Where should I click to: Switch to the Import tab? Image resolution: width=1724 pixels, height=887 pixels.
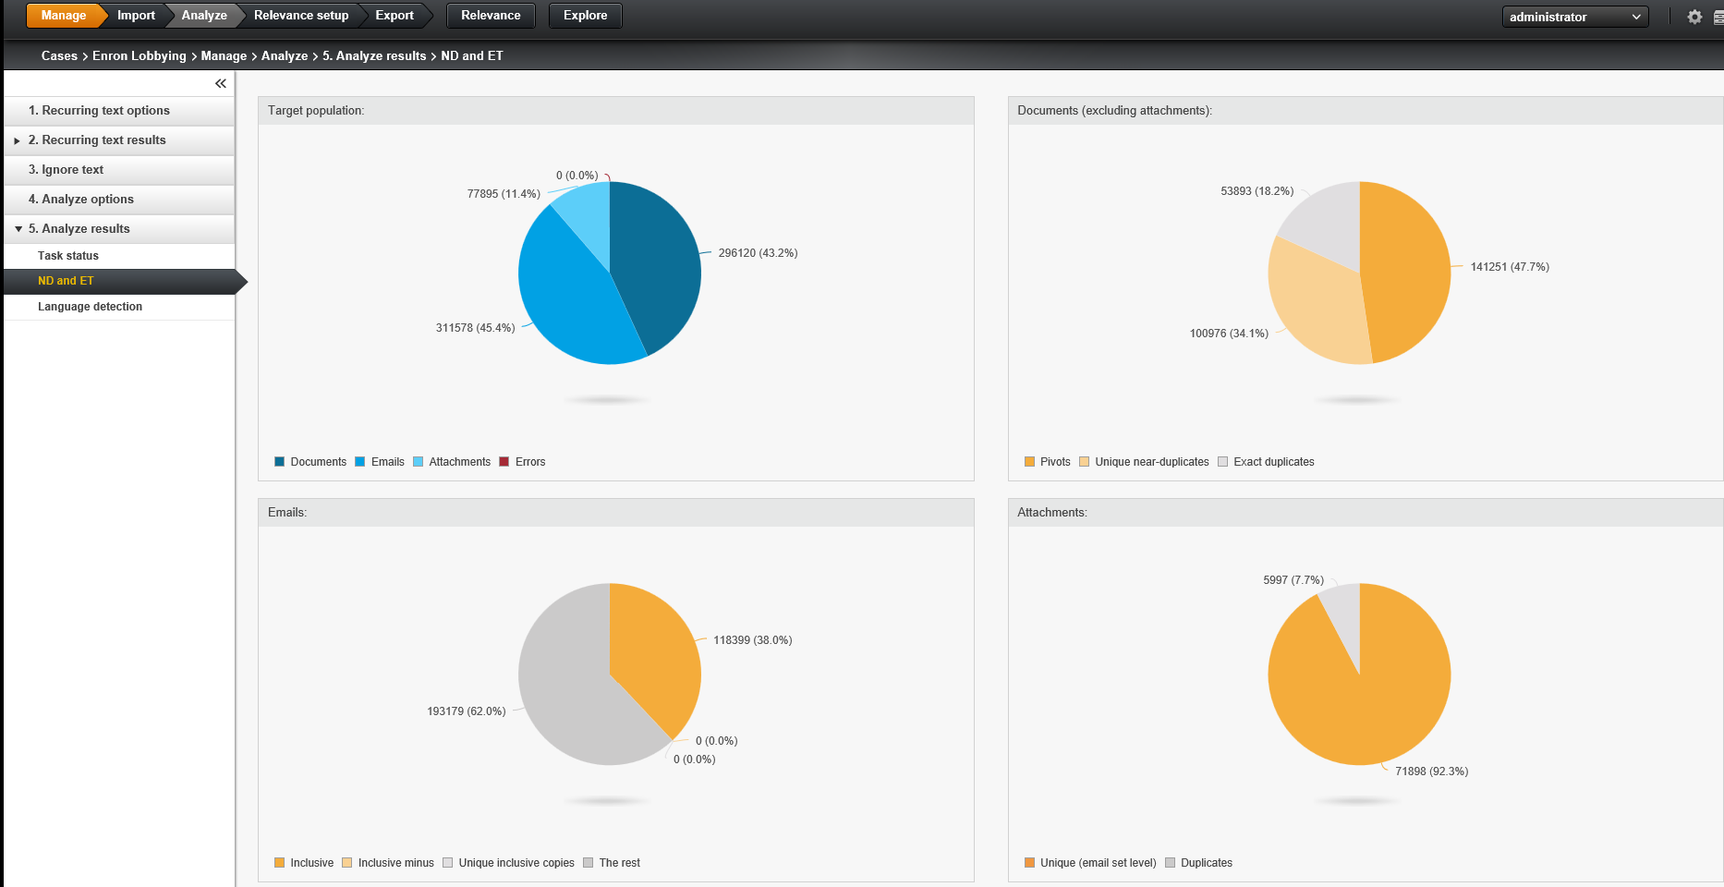(136, 15)
